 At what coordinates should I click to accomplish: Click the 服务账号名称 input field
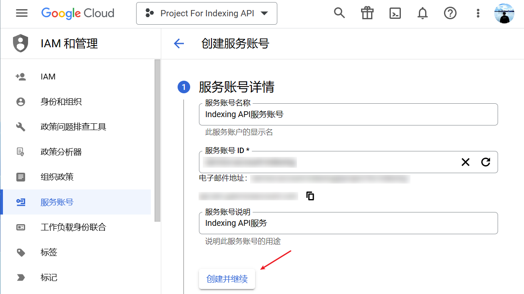tap(348, 115)
